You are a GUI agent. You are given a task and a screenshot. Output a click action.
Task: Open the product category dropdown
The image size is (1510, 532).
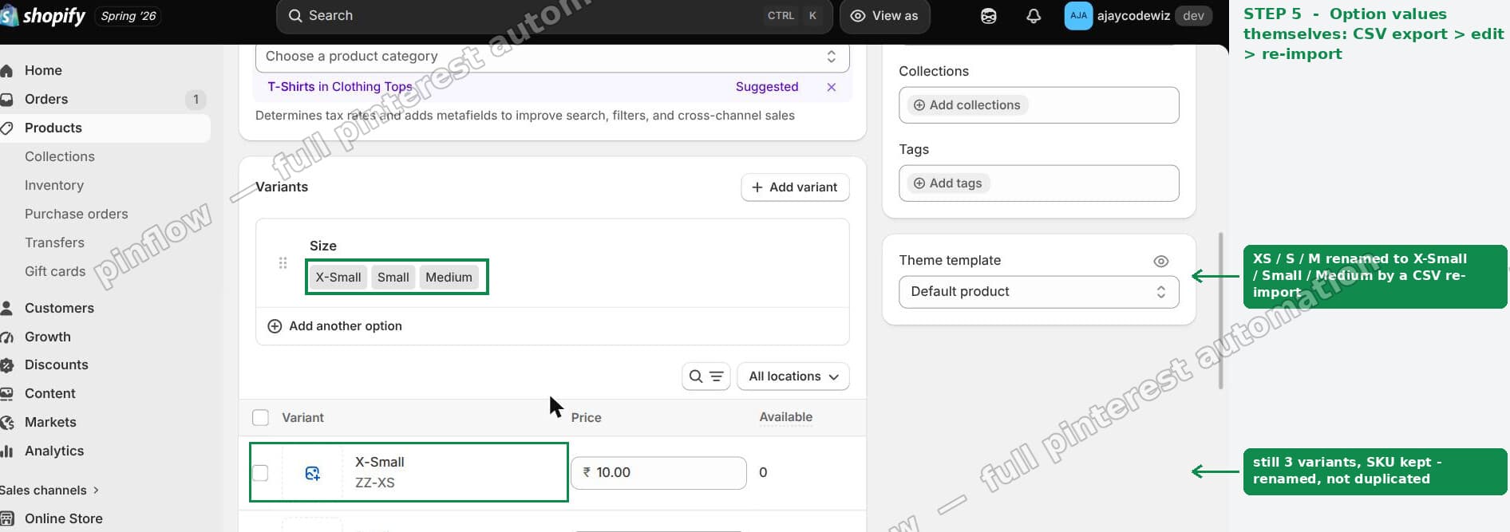click(x=552, y=57)
